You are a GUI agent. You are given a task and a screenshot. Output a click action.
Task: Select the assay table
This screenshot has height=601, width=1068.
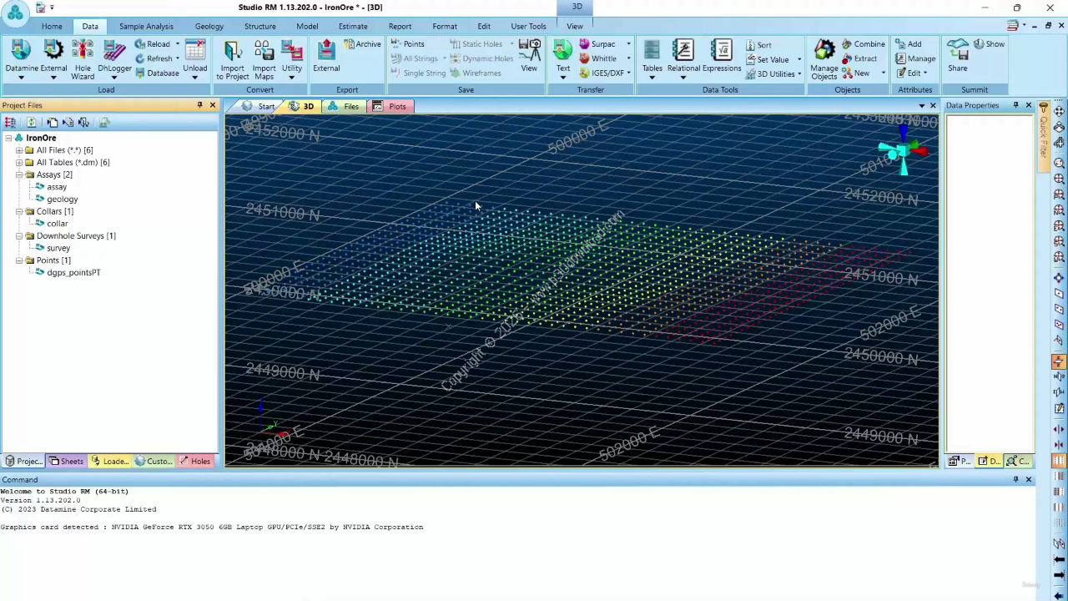tap(57, 187)
